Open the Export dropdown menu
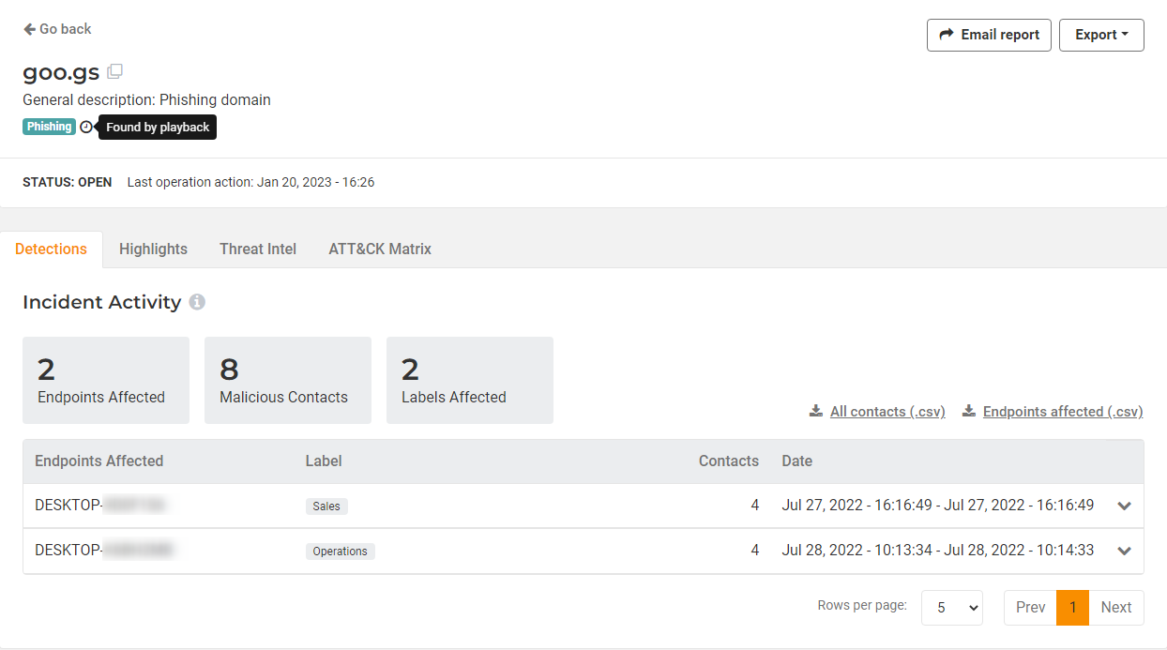Image resolution: width=1167 pixels, height=650 pixels. [1101, 35]
